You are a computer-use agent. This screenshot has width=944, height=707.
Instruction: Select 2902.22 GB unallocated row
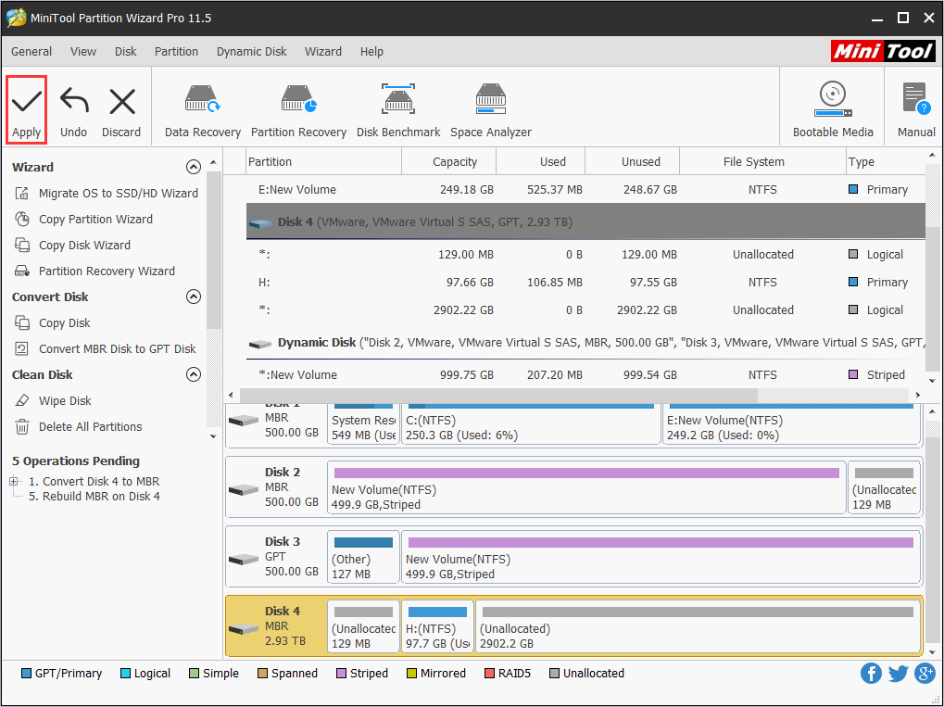(x=585, y=309)
